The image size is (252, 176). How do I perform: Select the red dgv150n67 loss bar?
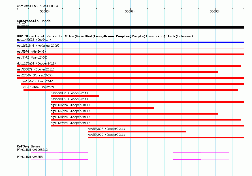click(x=133, y=84)
